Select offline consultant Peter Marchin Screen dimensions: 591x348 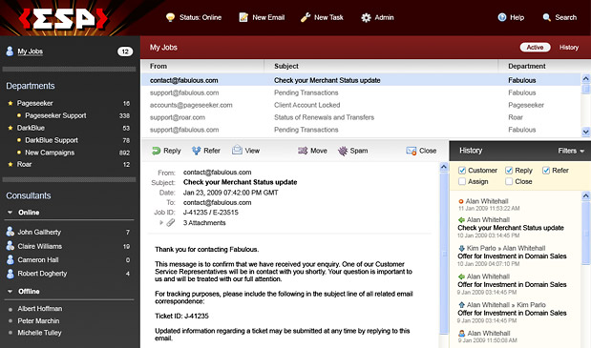[38, 321]
